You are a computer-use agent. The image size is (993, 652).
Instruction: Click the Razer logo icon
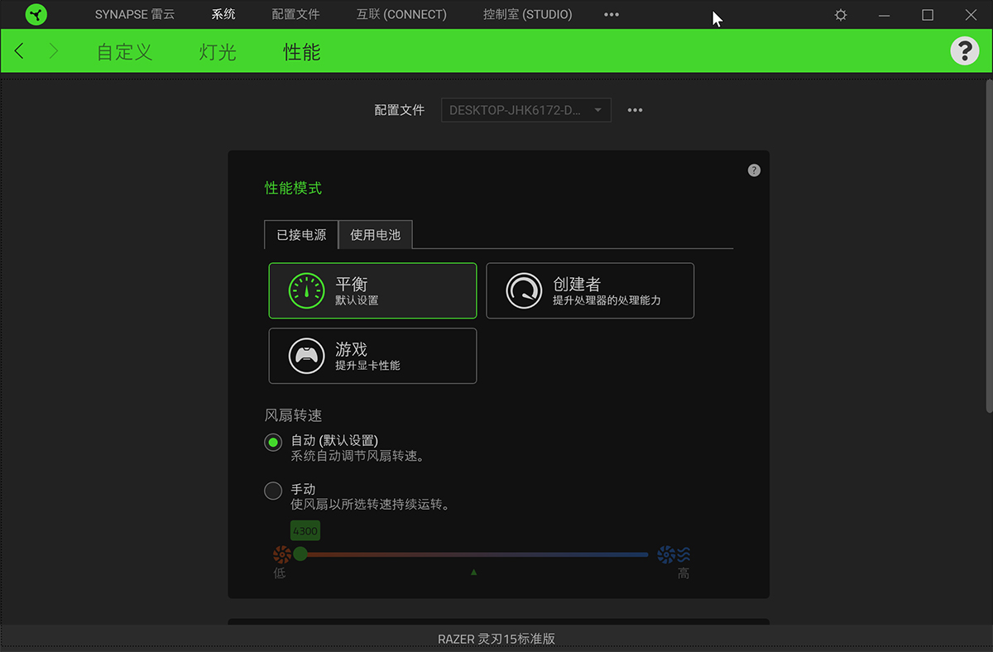point(36,14)
